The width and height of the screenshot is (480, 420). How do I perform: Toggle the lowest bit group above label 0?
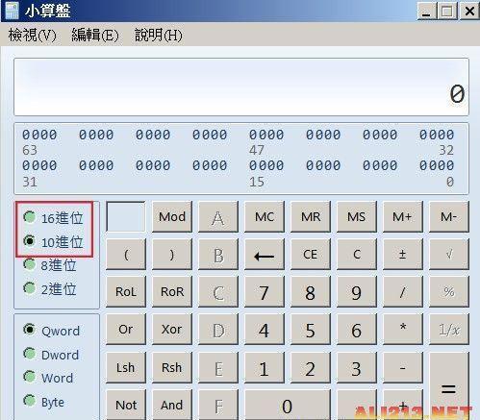pyautogui.click(x=437, y=165)
